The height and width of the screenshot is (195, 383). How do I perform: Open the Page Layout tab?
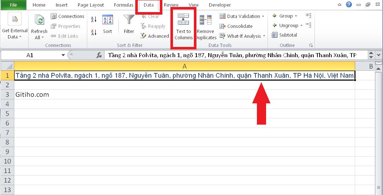pos(91,5)
